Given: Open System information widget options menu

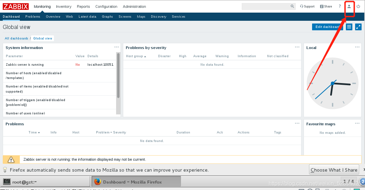Looking at the screenshot, I should click(x=116, y=47).
